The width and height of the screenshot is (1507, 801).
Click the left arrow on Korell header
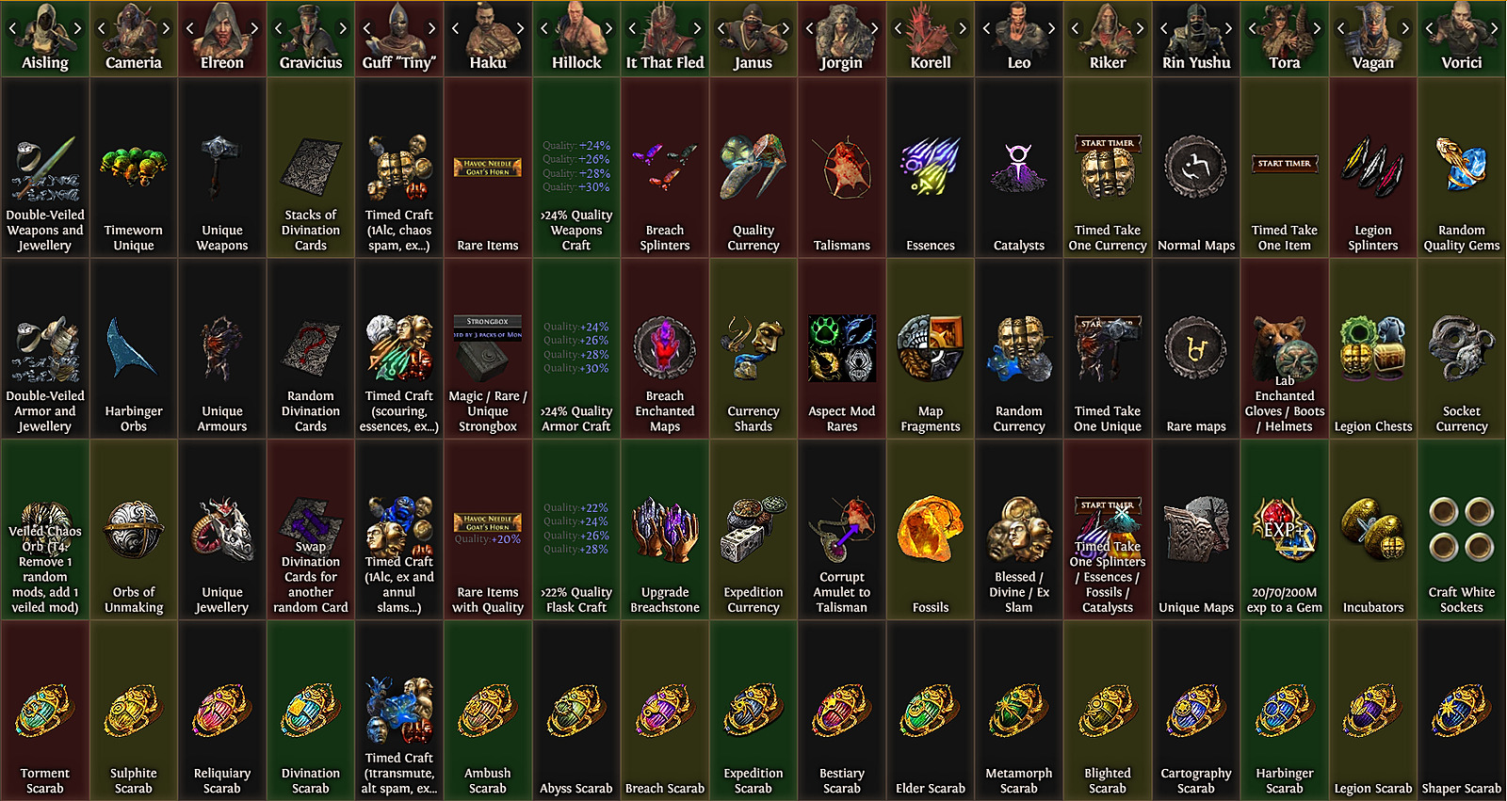click(x=899, y=28)
